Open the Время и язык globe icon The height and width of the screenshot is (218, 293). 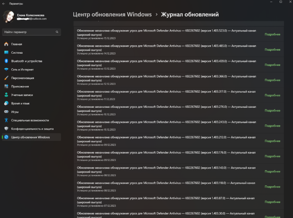click(x=6, y=103)
